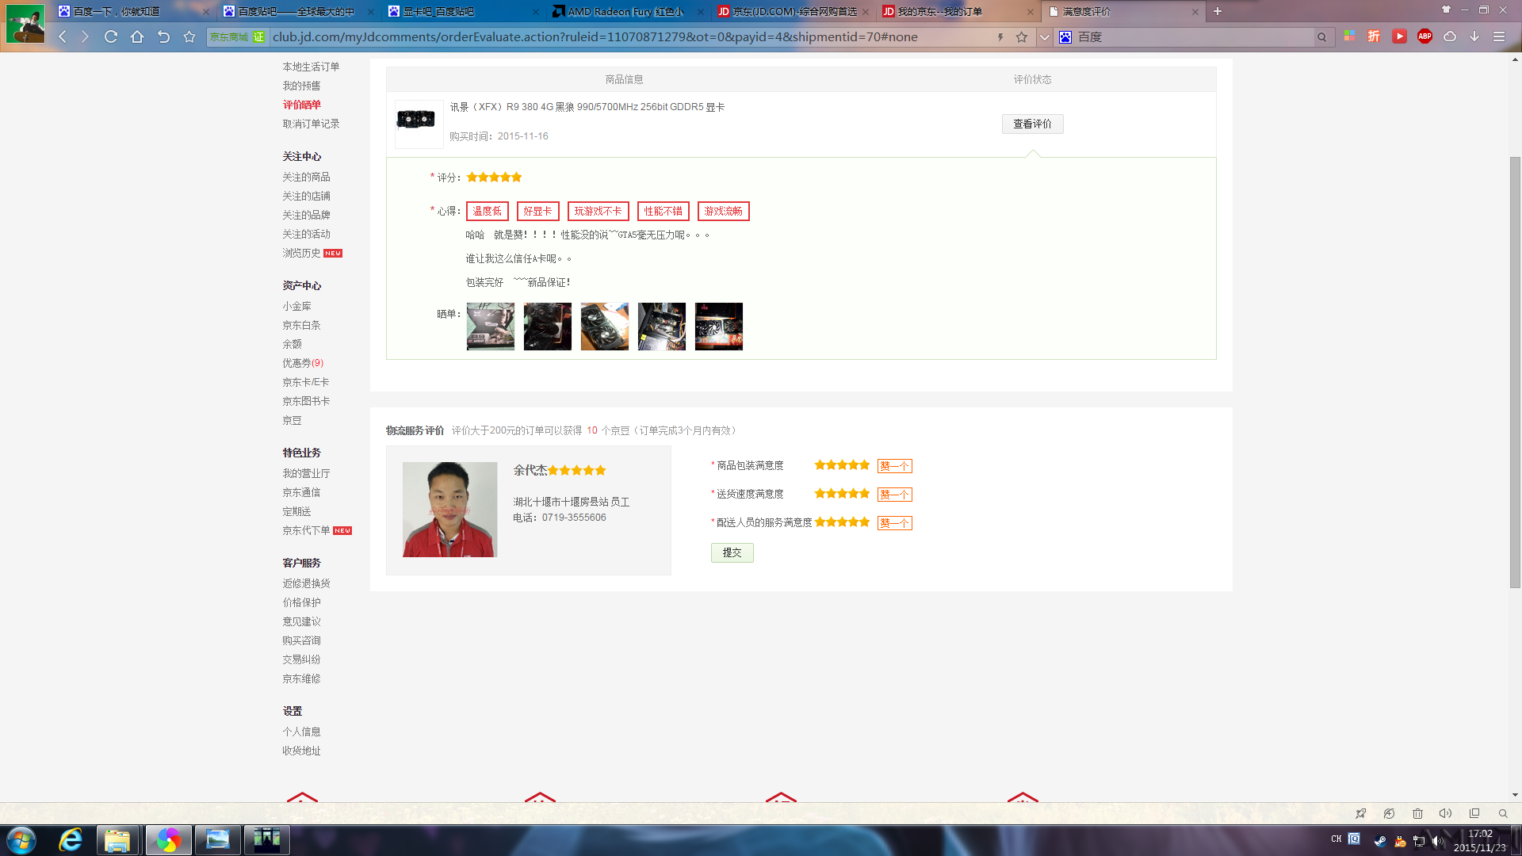Click 赞一个 for 送货速度满意度

coord(894,495)
